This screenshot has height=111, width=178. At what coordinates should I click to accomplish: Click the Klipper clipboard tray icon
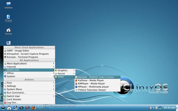coord(153,108)
